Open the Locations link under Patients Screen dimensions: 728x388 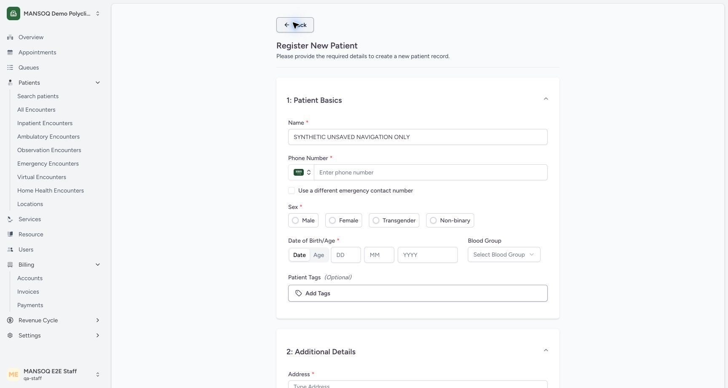pos(30,204)
